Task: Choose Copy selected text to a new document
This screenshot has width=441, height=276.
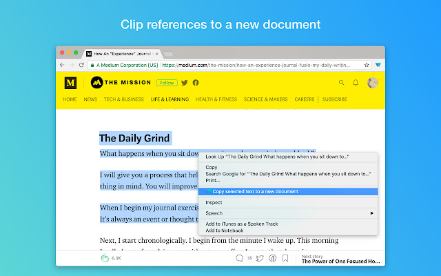Action: tap(288, 192)
